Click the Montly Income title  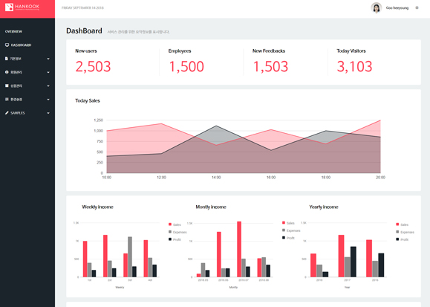pos(211,207)
